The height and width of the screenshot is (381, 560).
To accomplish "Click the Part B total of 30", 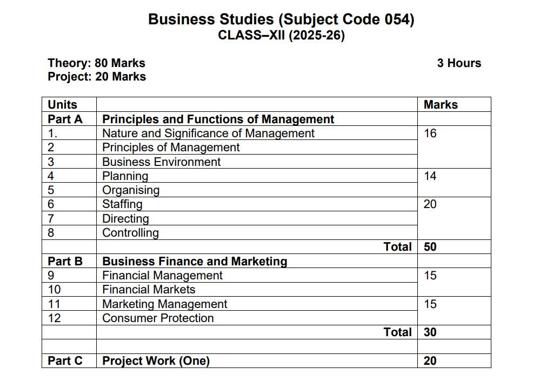I will pos(430,332).
